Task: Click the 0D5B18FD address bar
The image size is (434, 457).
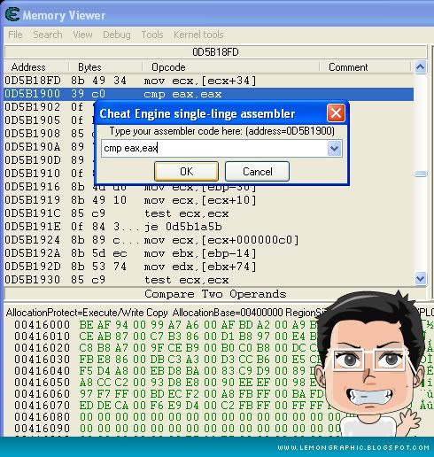Action: click(215, 52)
